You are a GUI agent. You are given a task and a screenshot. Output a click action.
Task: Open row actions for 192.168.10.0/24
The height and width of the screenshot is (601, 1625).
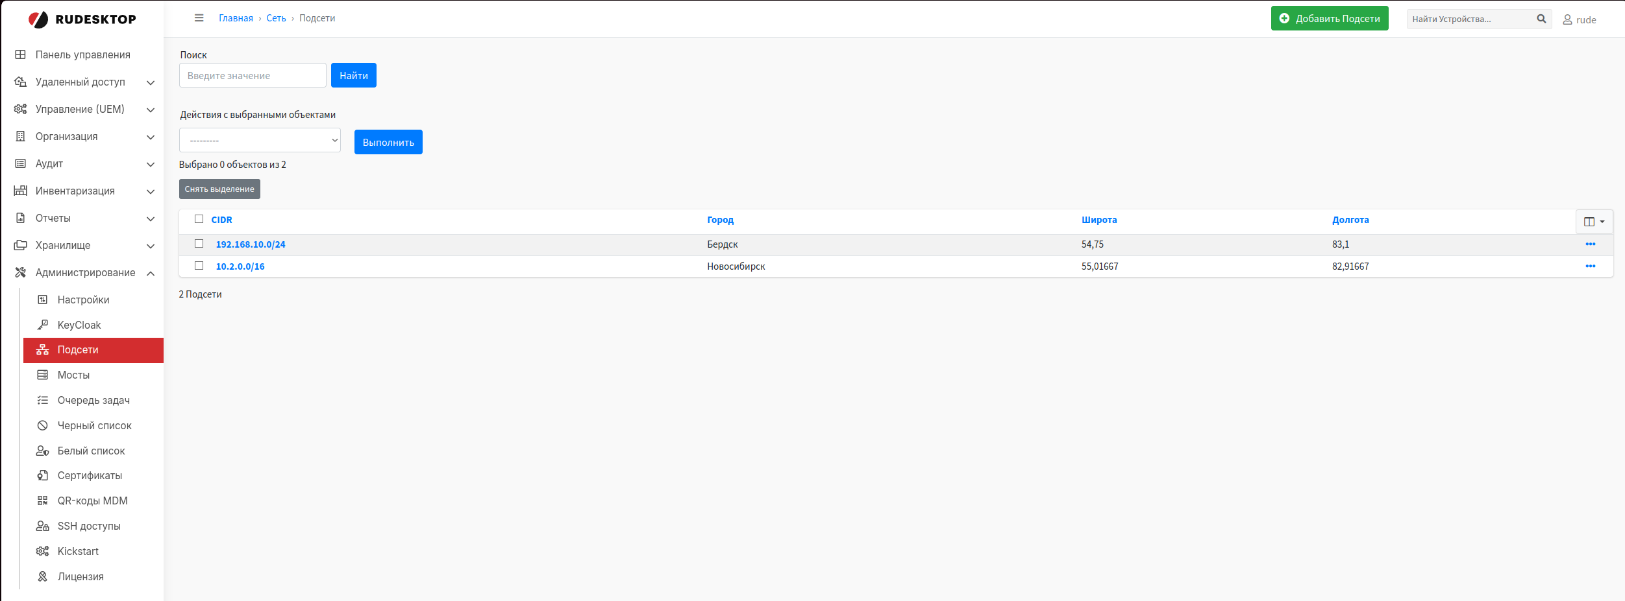(1590, 244)
